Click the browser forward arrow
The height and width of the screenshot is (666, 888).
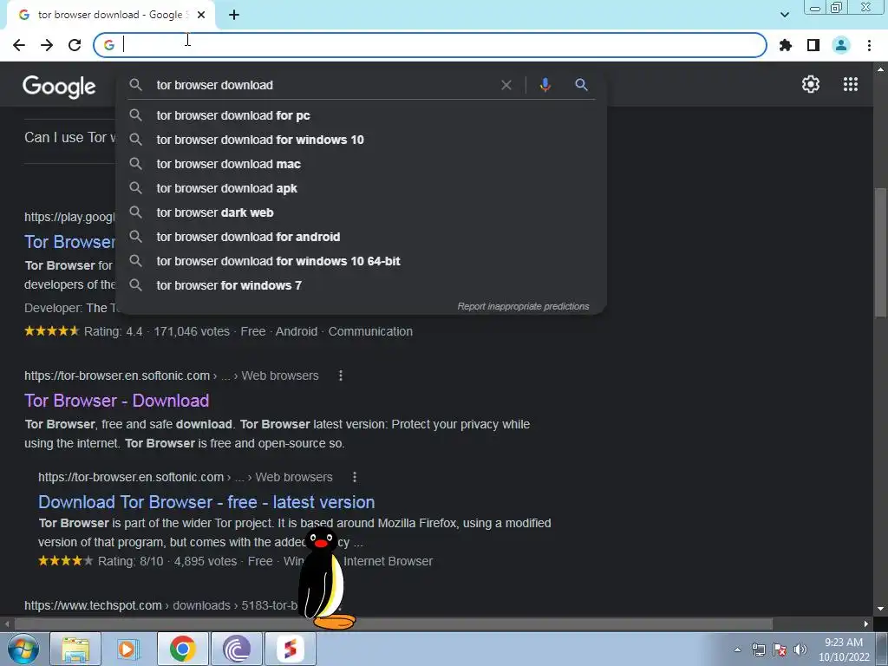click(x=47, y=45)
